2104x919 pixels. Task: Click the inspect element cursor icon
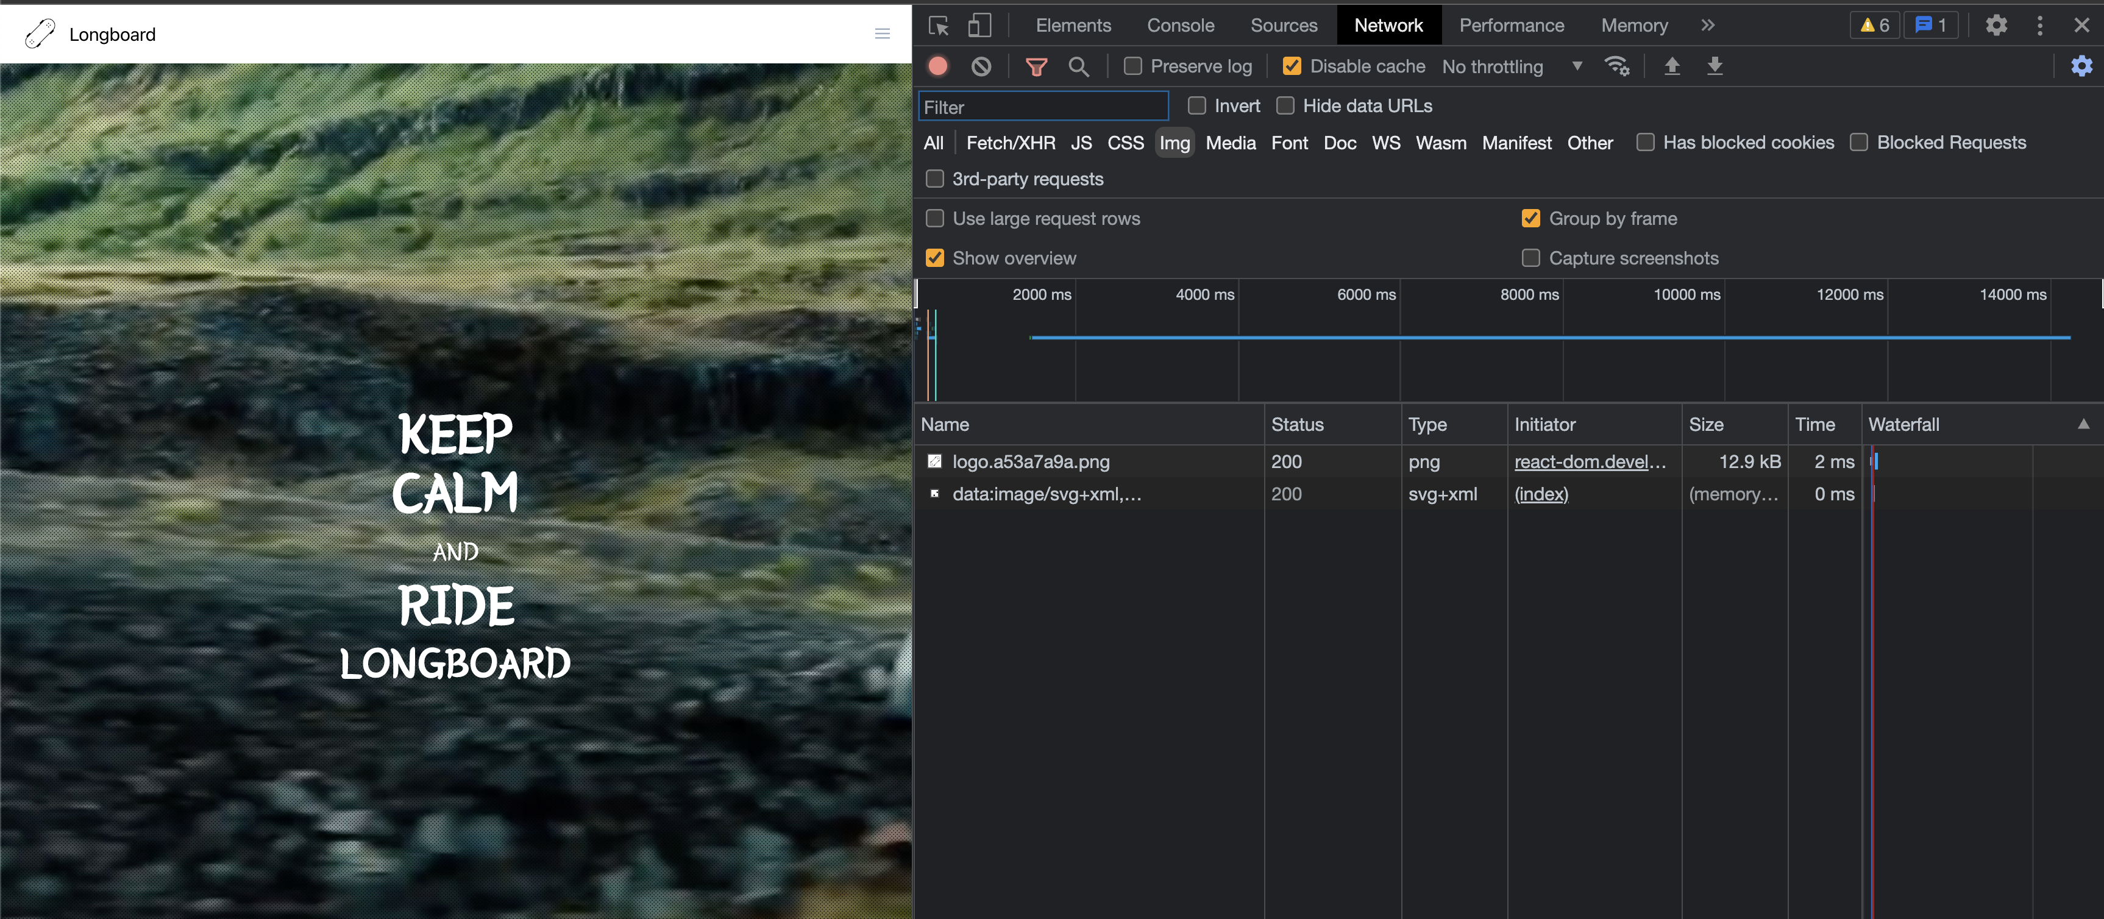point(939,26)
